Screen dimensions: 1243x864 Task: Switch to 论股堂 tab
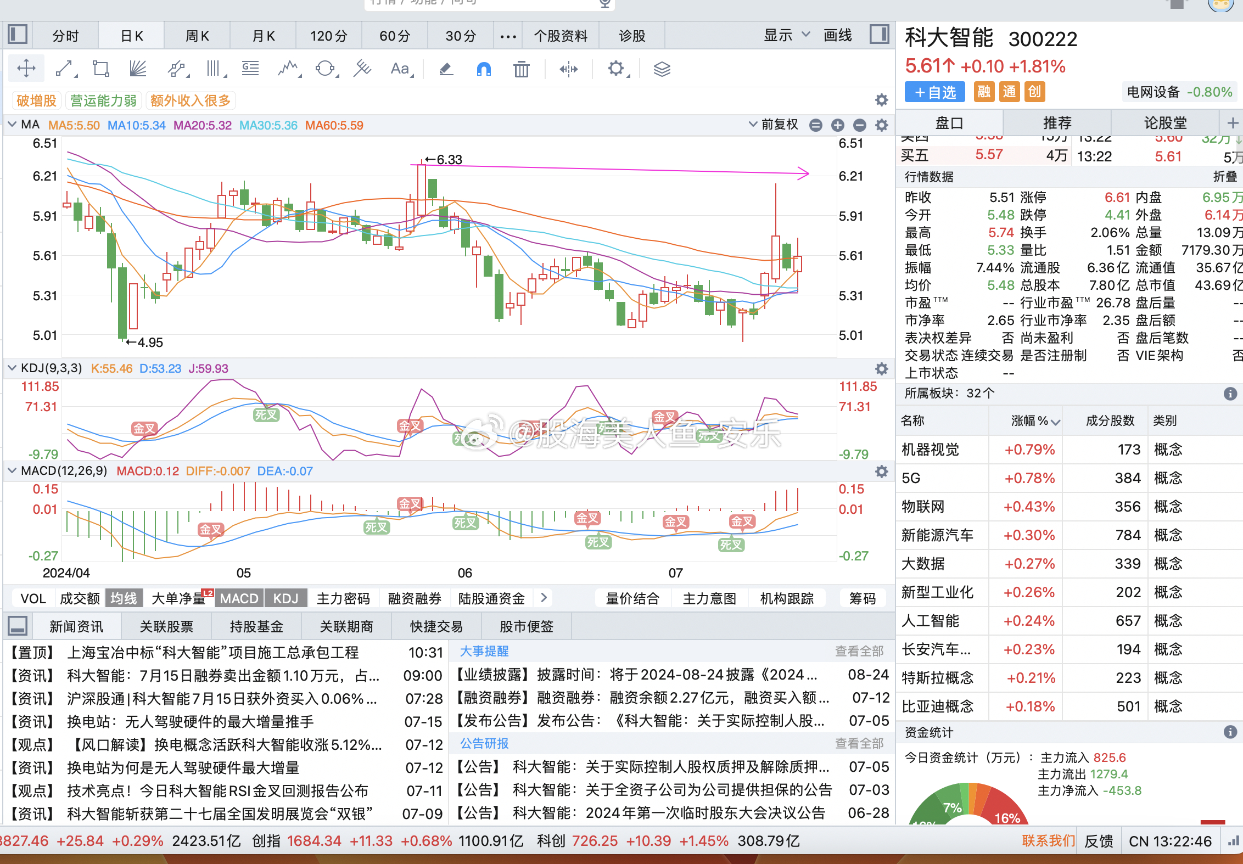1165,122
